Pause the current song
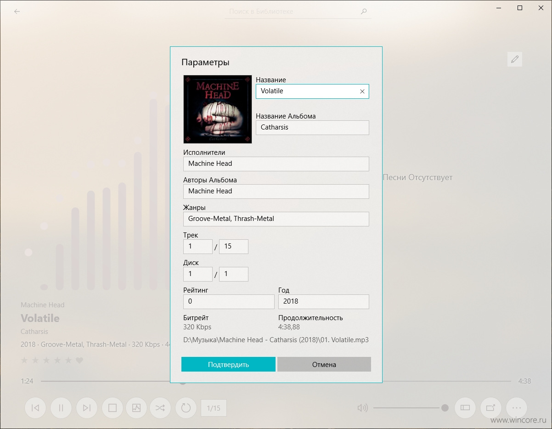The height and width of the screenshot is (429, 552). click(61, 408)
